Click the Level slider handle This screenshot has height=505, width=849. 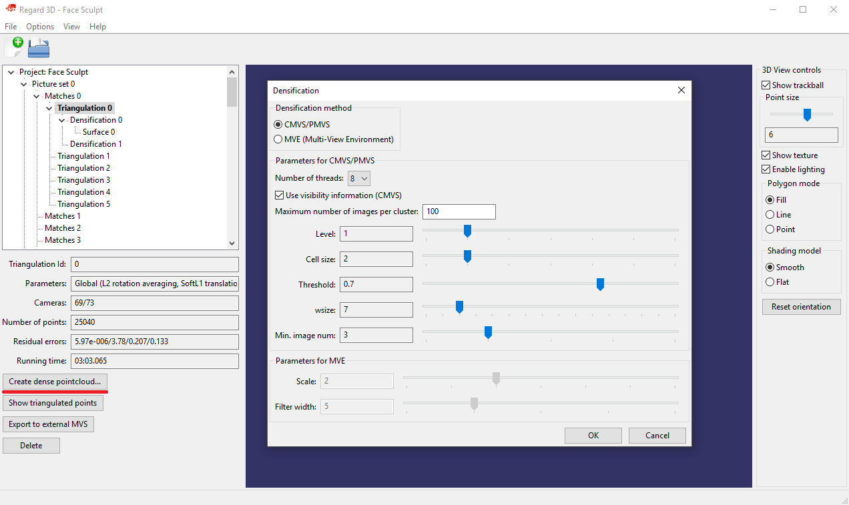click(x=467, y=231)
